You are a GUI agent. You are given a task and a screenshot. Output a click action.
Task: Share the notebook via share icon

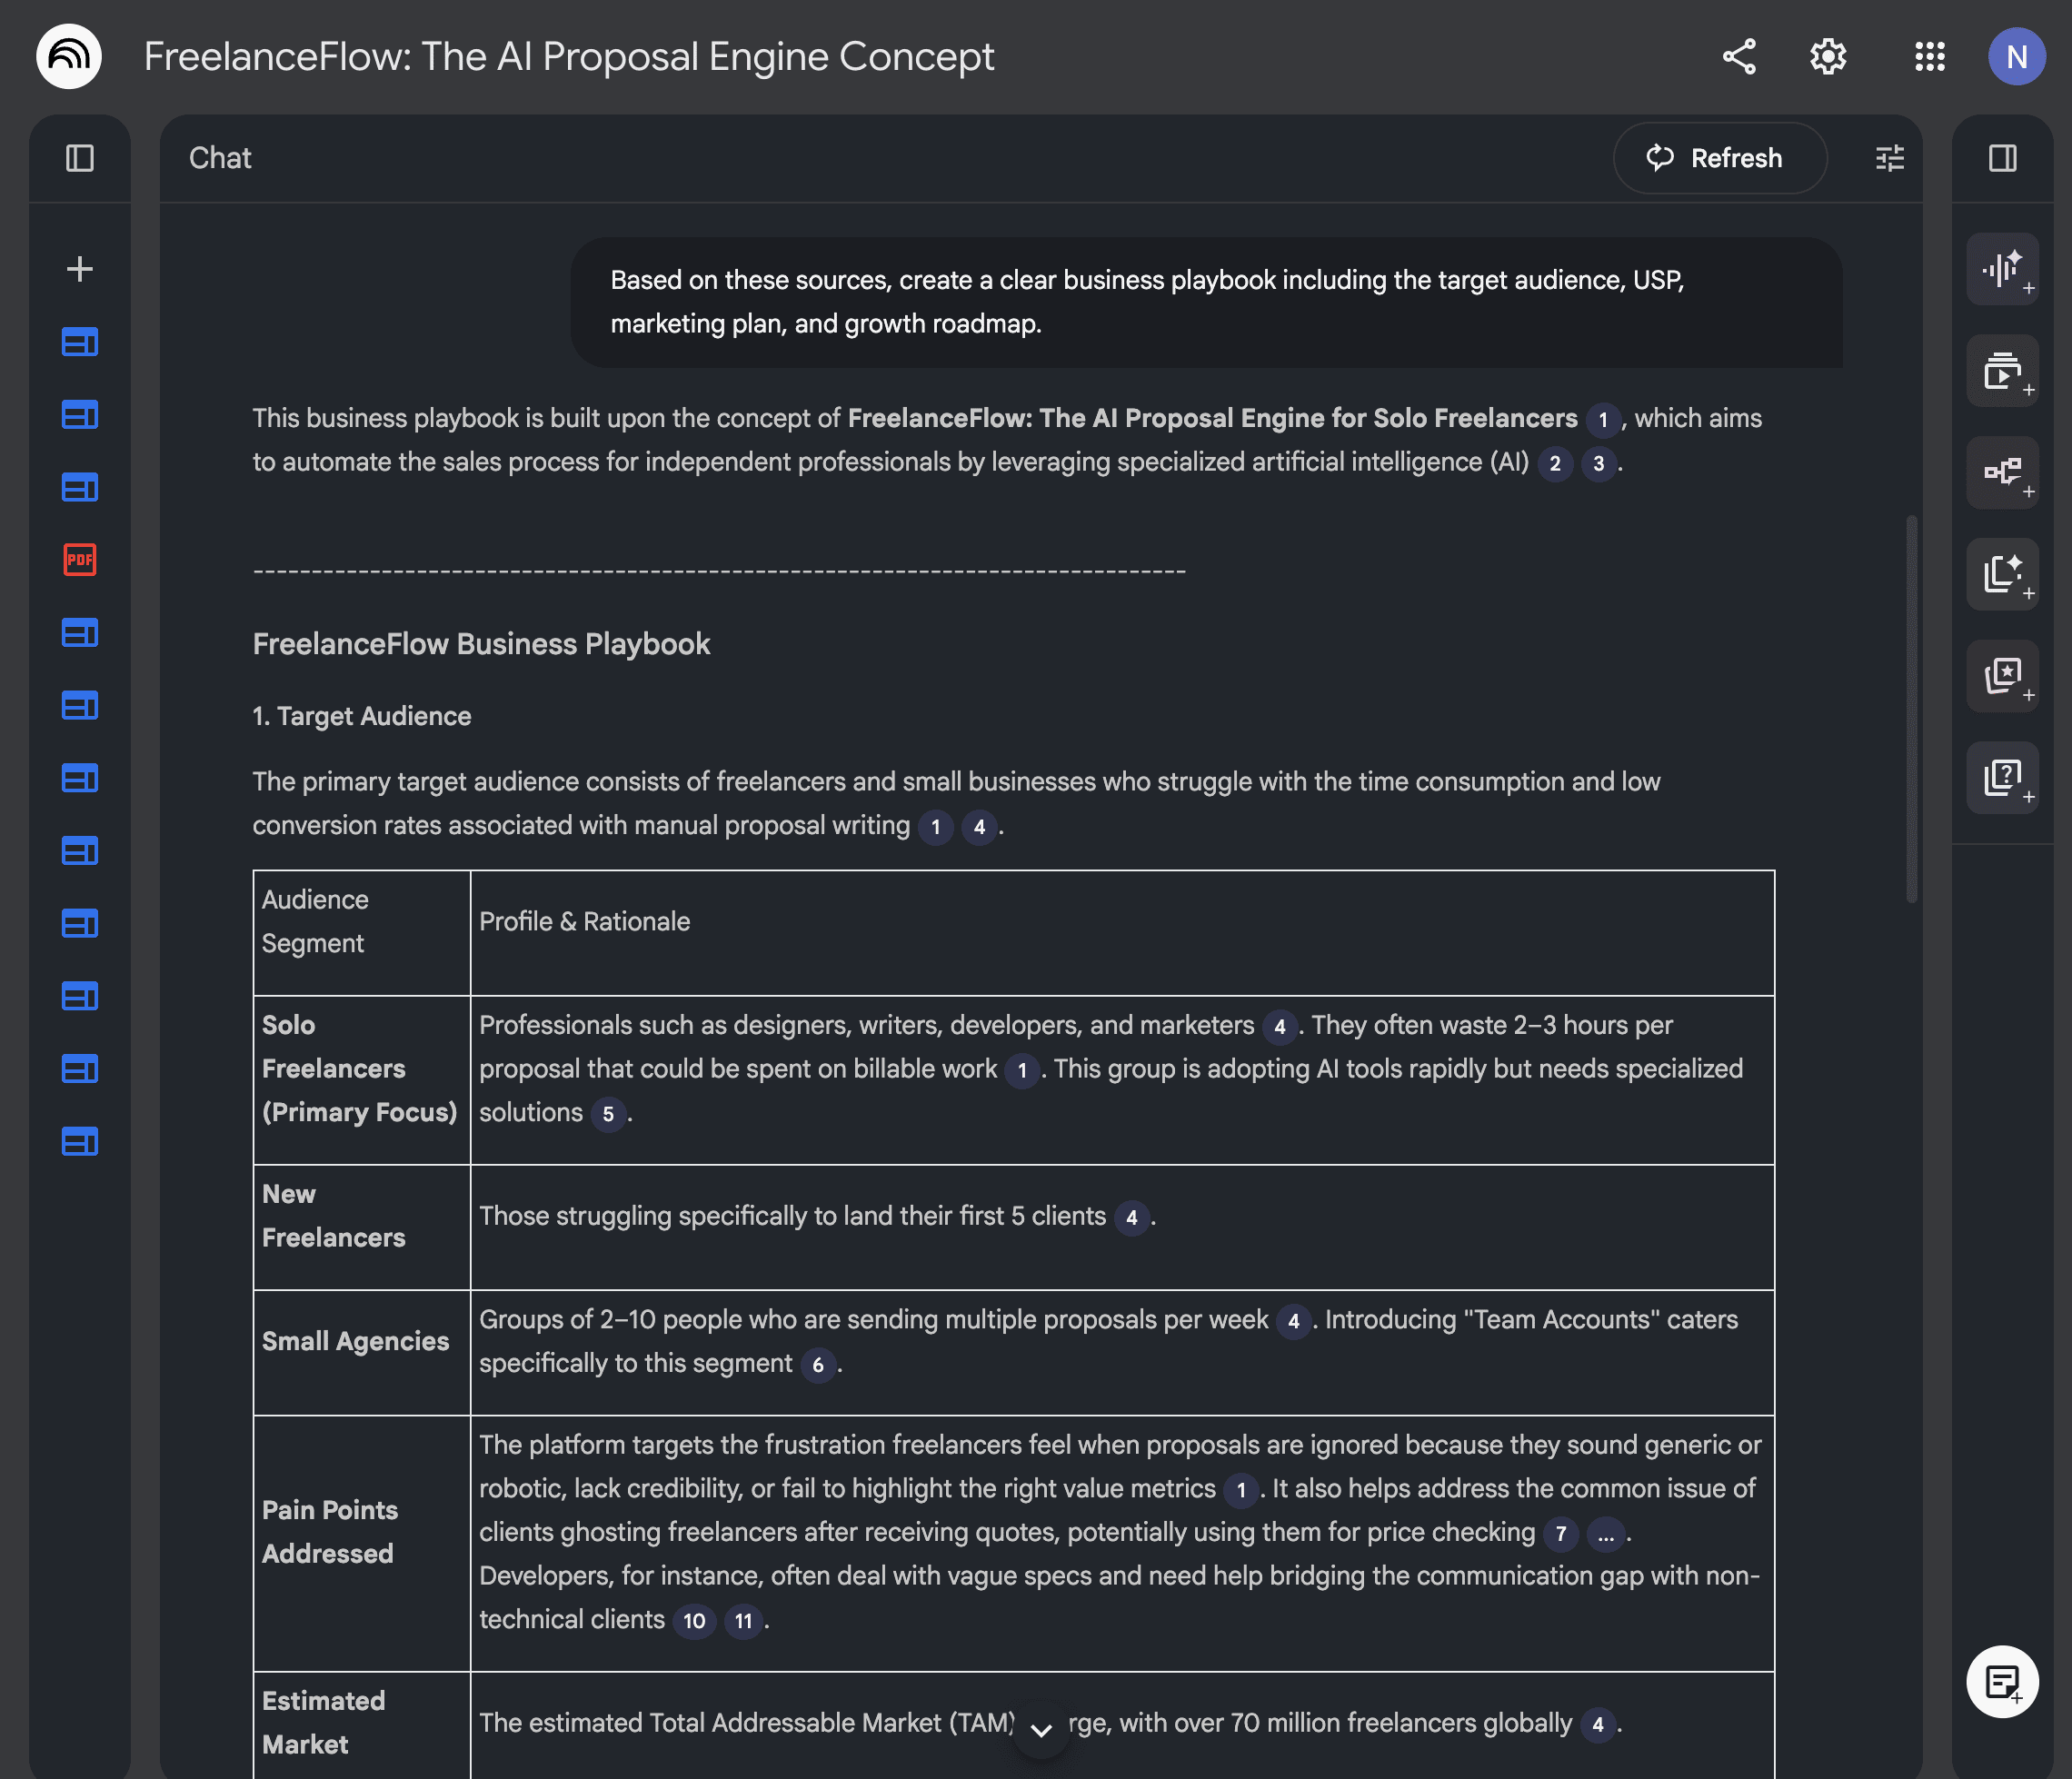tap(1739, 57)
